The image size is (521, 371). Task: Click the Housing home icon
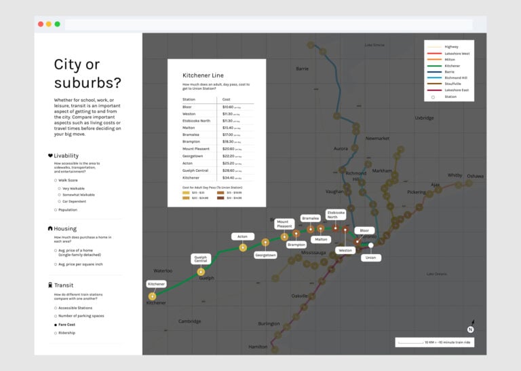[x=50, y=229]
